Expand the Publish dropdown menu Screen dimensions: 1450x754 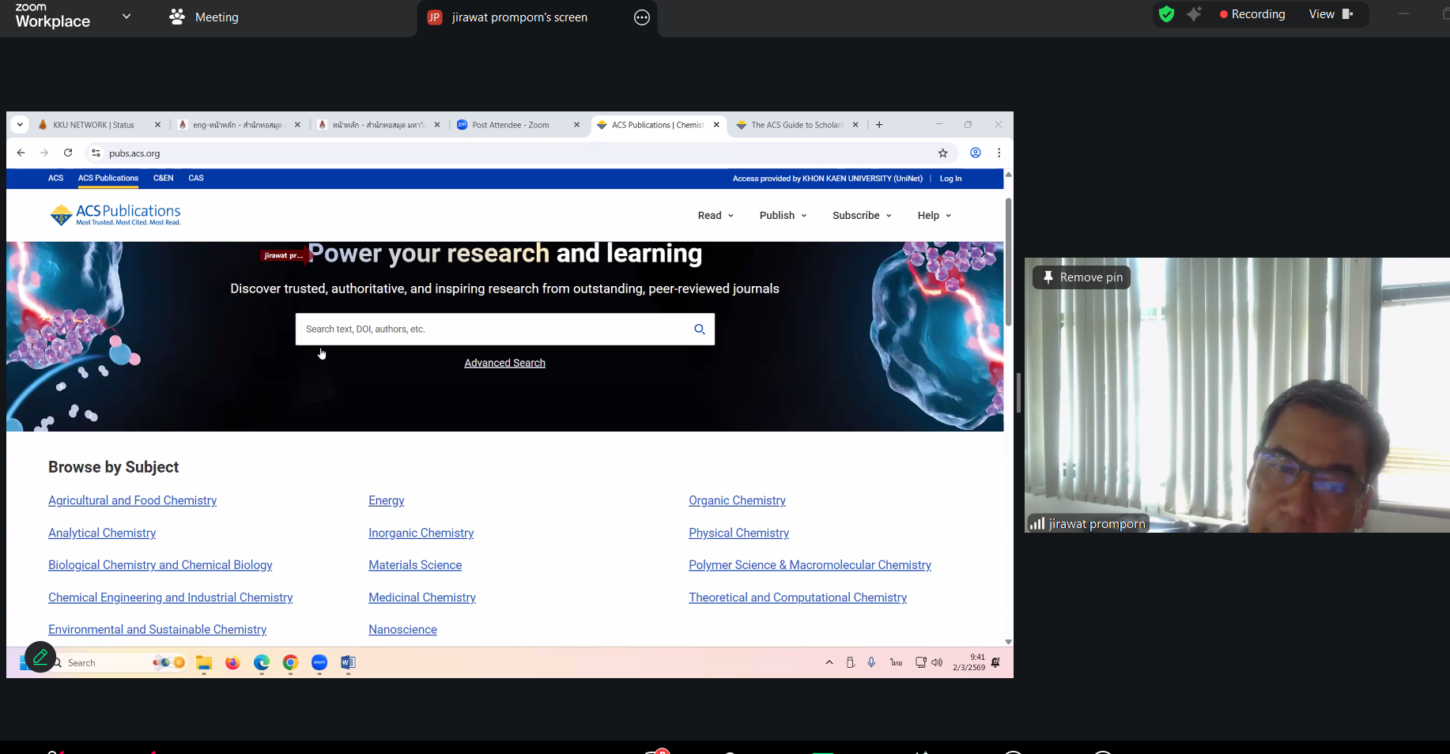tap(783, 216)
